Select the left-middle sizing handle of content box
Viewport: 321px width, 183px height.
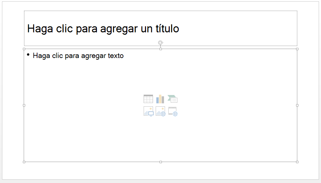pyautogui.click(x=24, y=105)
